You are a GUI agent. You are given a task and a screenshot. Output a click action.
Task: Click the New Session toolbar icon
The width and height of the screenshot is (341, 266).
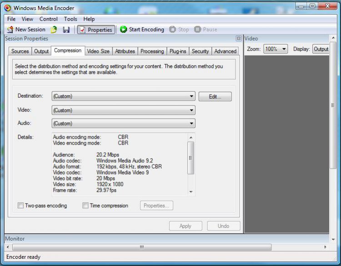click(x=10, y=30)
